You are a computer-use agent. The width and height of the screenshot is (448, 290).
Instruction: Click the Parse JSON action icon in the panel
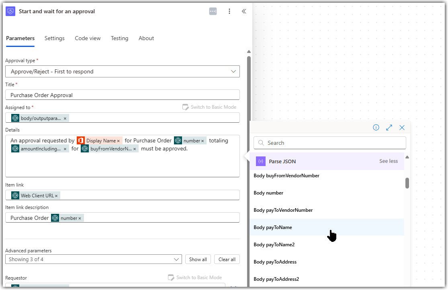click(260, 161)
